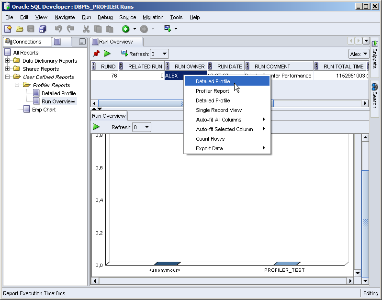Open the Migration menu

coord(153,17)
